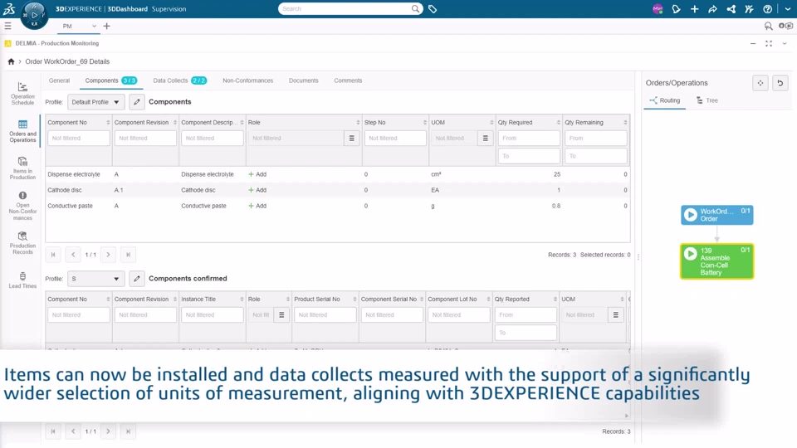Screen dimensions: 797x448
Task: Switch to the General tab
Action: 60,80
